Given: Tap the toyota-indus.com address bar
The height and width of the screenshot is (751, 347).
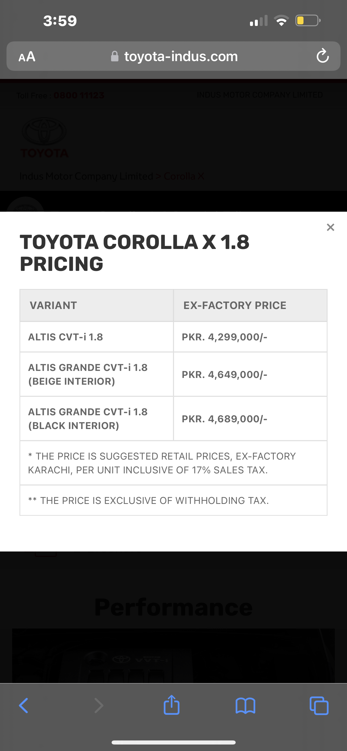Looking at the screenshot, I should tap(174, 56).
